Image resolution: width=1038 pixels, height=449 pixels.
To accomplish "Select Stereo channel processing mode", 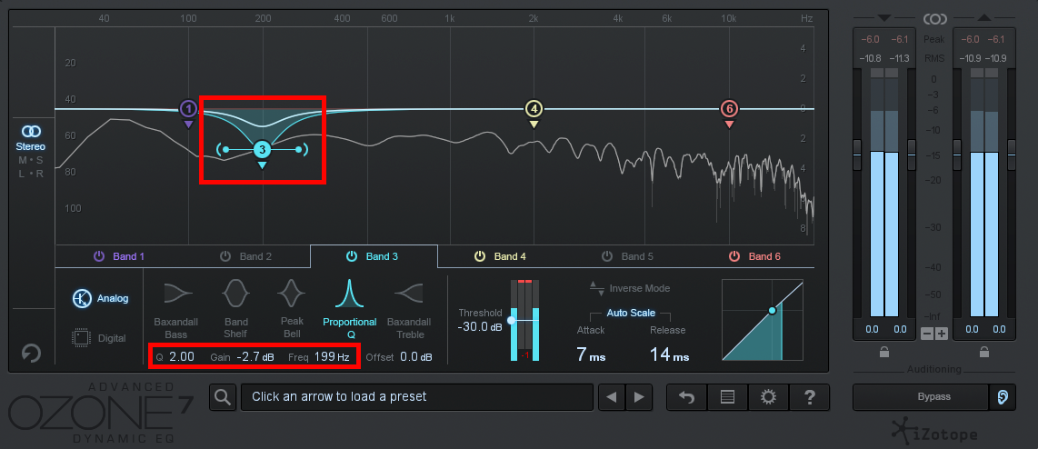I will pyautogui.click(x=31, y=138).
